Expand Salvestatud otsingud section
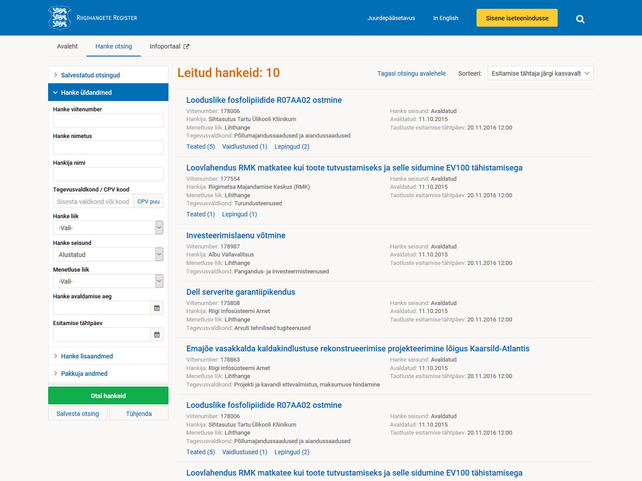The height and width of the screenshot is (481, 642). (x=90, y=75)
